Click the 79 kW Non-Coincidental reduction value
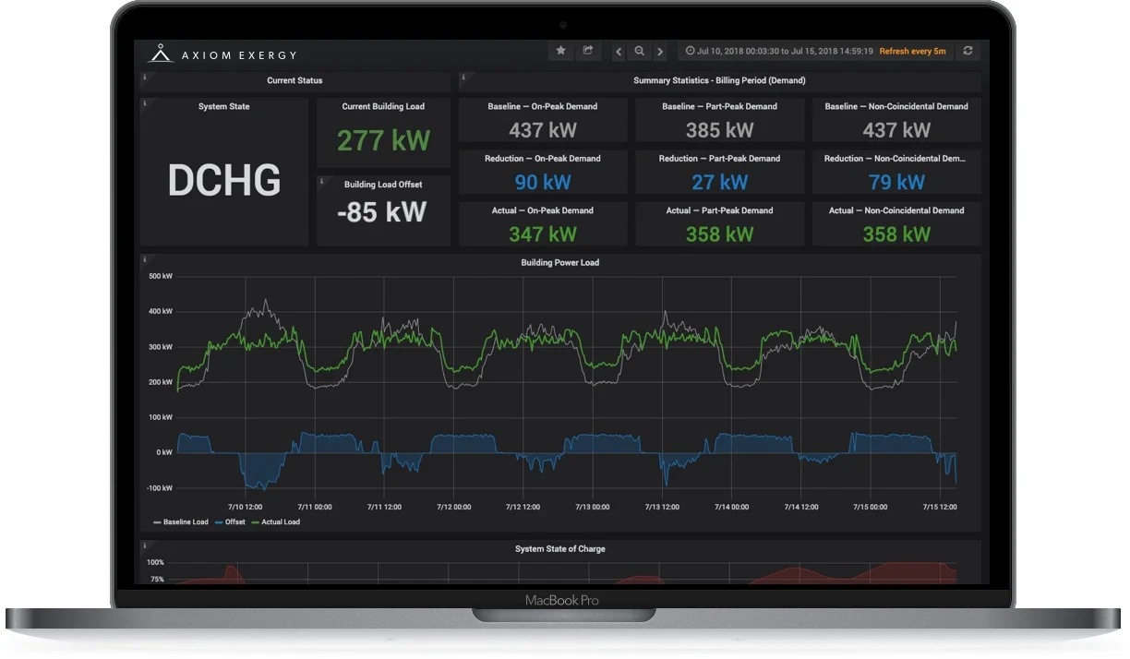1130x659 pixels. 896,182
